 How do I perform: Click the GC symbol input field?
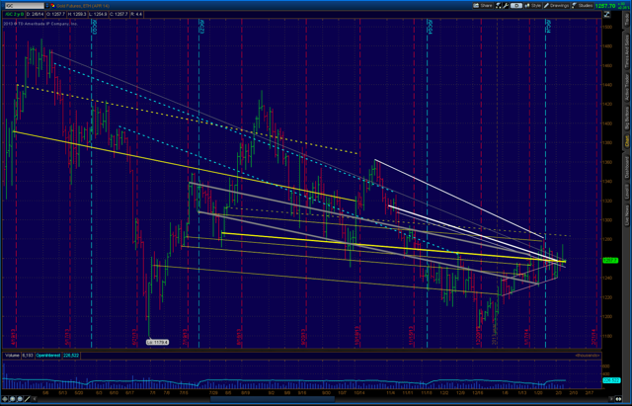pyautogui.click(x=25, y=6)
